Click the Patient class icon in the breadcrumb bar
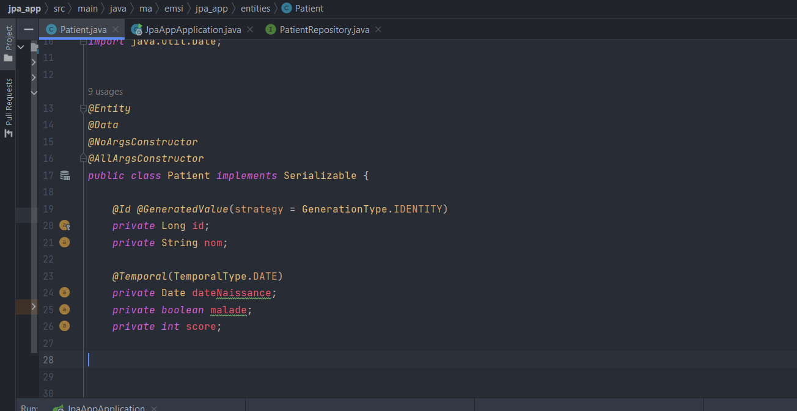This screenshot has width=797, height=411. click(285, 8)
